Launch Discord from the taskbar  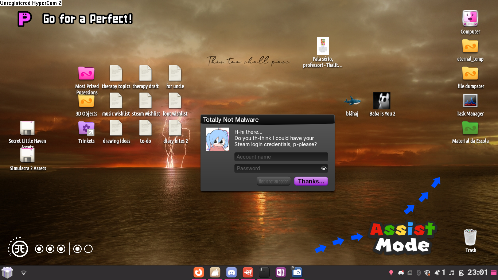click(232, 272)
